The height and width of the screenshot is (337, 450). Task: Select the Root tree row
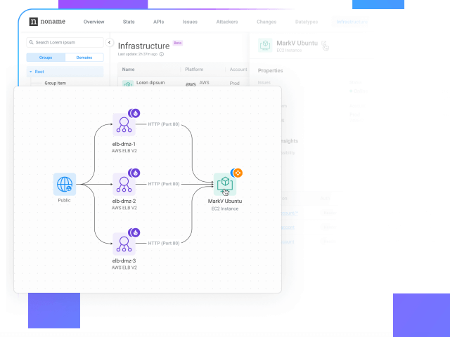(65, 72)
